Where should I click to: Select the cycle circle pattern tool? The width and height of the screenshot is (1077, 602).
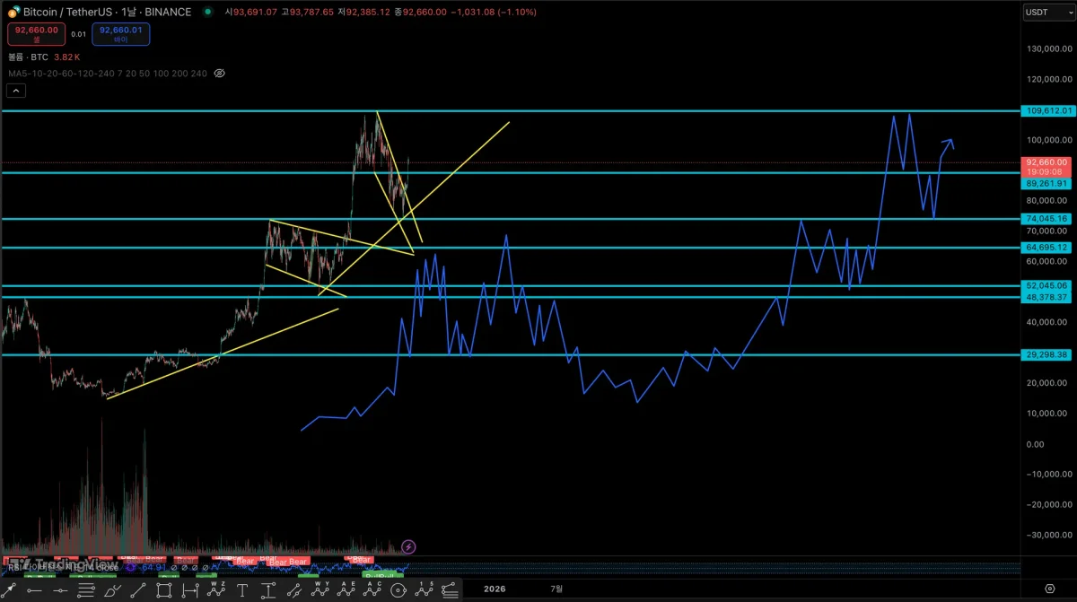[398, 590]
